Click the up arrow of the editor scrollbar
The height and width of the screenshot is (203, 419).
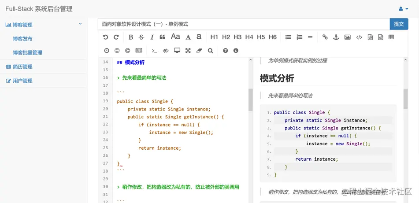coord(250,60)
